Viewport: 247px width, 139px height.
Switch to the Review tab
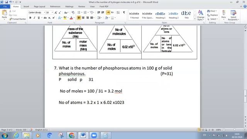(81, 7)
